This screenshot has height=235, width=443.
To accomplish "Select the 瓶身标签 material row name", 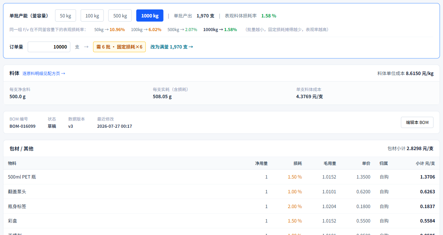I will pos(17,207).
